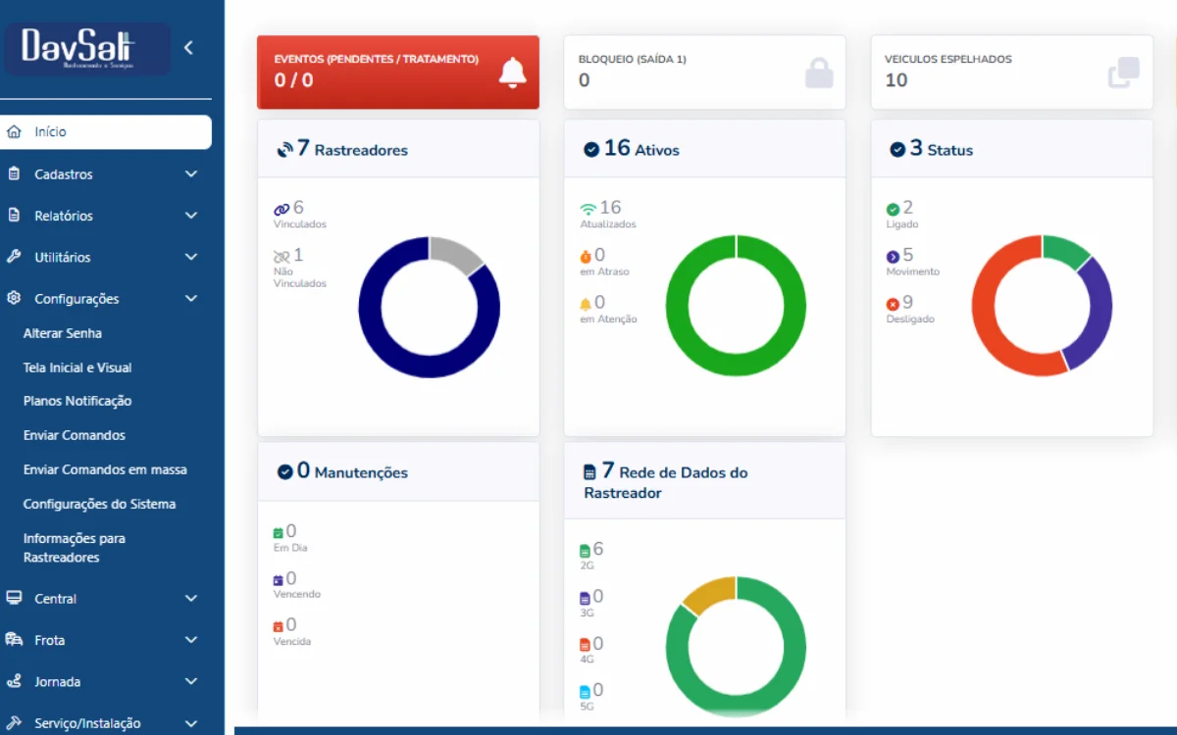Image resolution: width=1177 pixels, height=735 pixels.
Task: Expand the Utilitários menu chevron
Action: (x=190, y=256)
